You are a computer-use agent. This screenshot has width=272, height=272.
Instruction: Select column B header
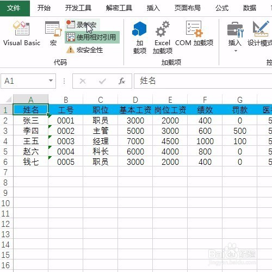66,100
